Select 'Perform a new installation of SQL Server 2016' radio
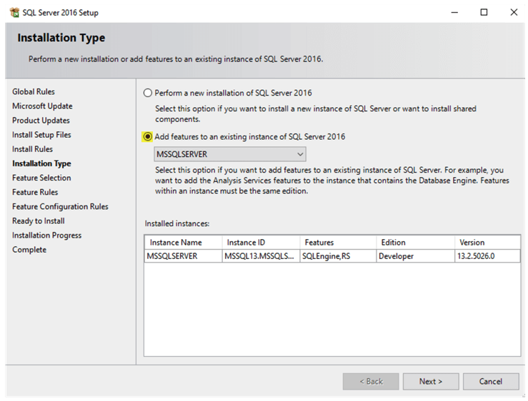 pyautogui.click(x=148, y=93)
